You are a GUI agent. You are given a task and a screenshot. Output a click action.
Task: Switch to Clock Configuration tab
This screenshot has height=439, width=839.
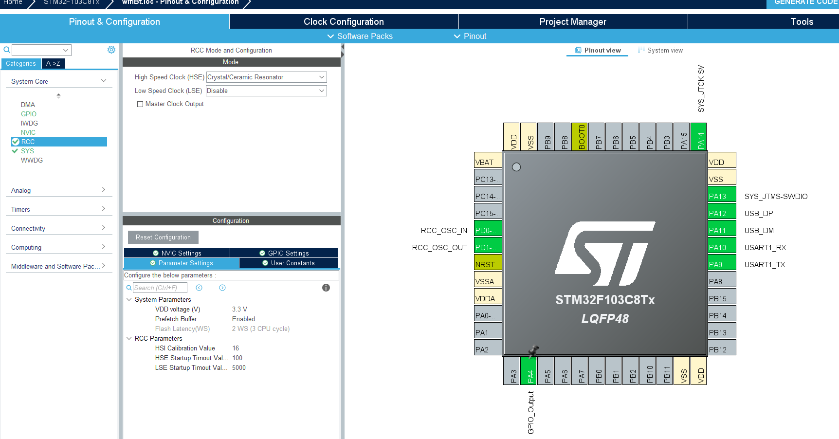[x=344, y=21]
